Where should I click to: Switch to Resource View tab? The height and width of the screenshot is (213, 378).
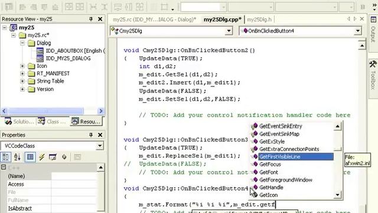86,121
